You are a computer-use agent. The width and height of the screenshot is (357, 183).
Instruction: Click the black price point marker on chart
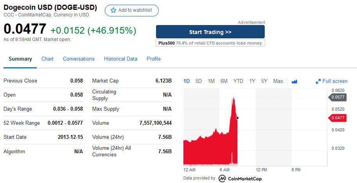pyautogui.click(x=237, y=118)
